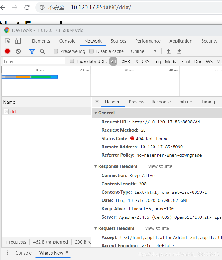The image size is (222, 260).
Task: Filter requests by XHR type
Action: pyautogui.click(x=126, y=61)
